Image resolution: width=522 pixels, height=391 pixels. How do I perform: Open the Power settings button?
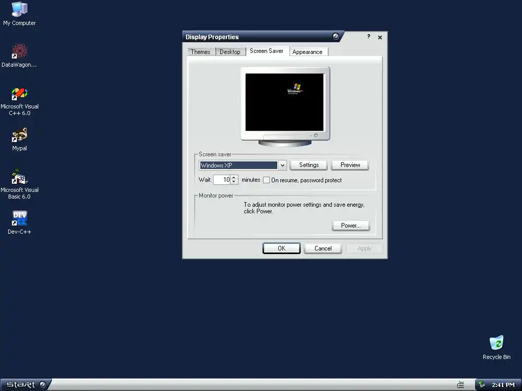[x=351, y=226]
